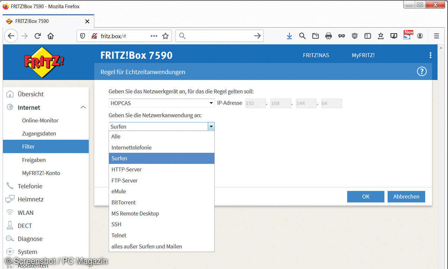Open the downloads arrow icon
This screenshot has height=269, width=448.
click(x=289, y=36)
